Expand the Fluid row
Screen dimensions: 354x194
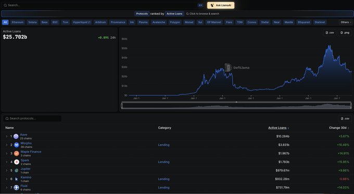(x=7, y=187)
